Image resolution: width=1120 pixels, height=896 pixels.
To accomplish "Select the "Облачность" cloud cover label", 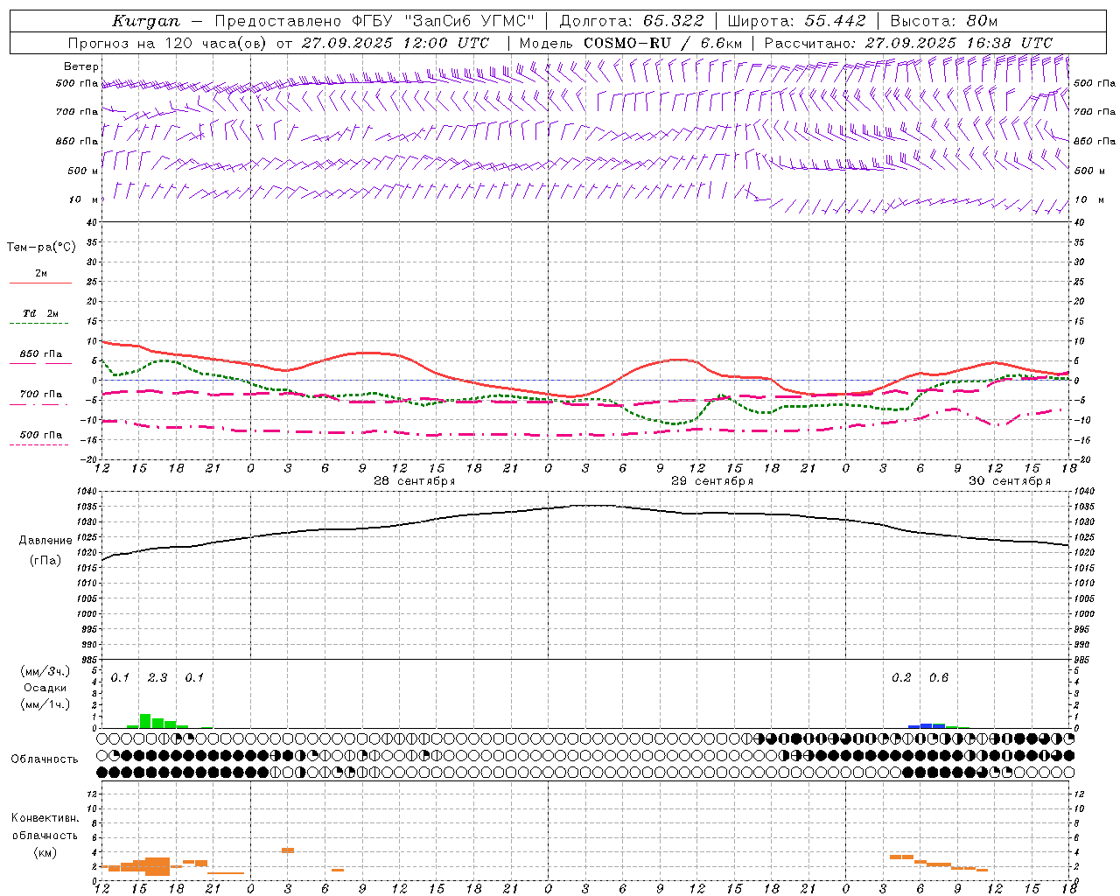I will point(45,759).
